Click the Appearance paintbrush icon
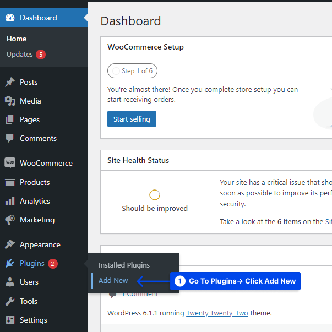The image size is (332, 332). 10,244
